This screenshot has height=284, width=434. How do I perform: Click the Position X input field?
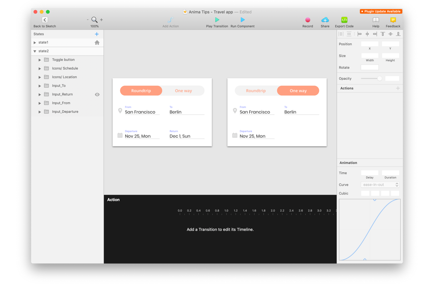pyautogui.click(x=370, y=44)
